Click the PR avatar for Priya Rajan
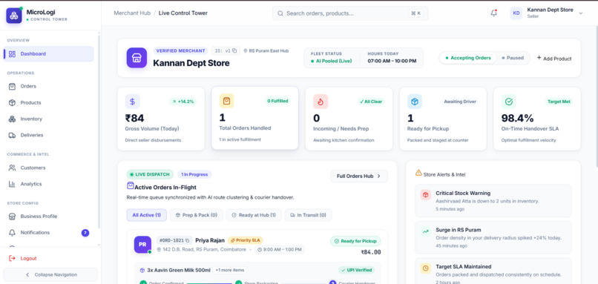The height and width of the screenshot is (284, 598). pos(142,245)
